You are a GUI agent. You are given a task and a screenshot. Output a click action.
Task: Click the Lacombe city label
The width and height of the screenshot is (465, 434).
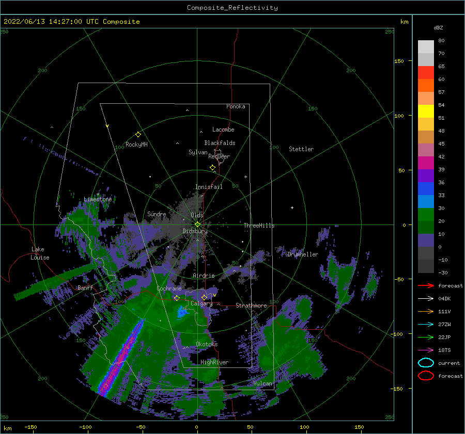(x=223, y=130)
